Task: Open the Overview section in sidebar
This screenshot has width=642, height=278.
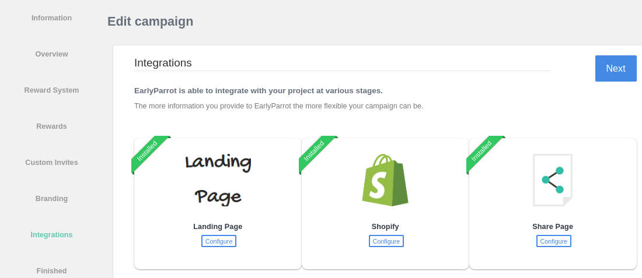Action: 51,54
